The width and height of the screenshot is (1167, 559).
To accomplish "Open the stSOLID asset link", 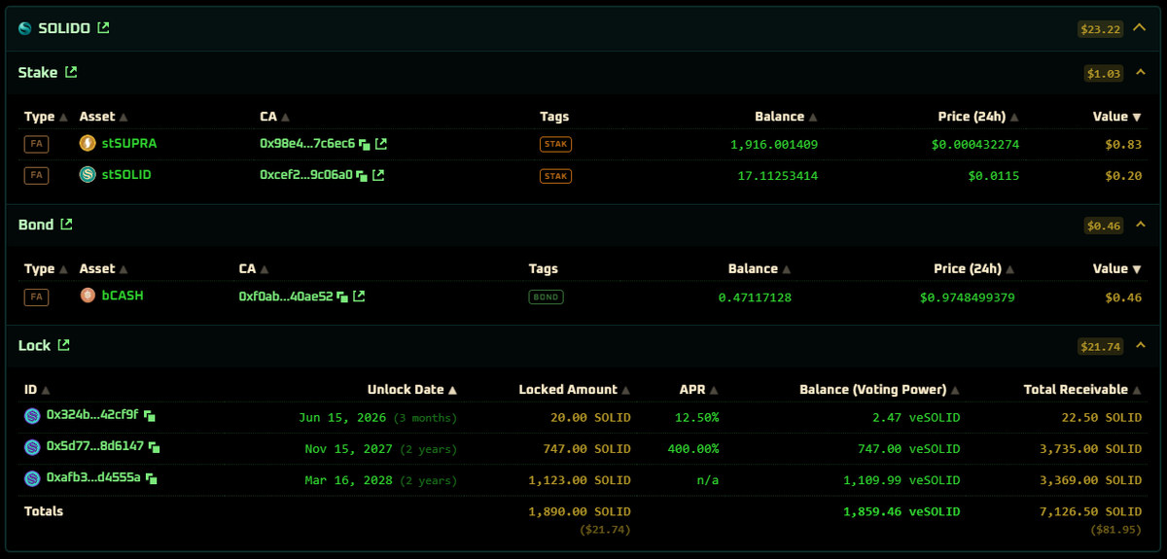I will [x=126, y=175].
